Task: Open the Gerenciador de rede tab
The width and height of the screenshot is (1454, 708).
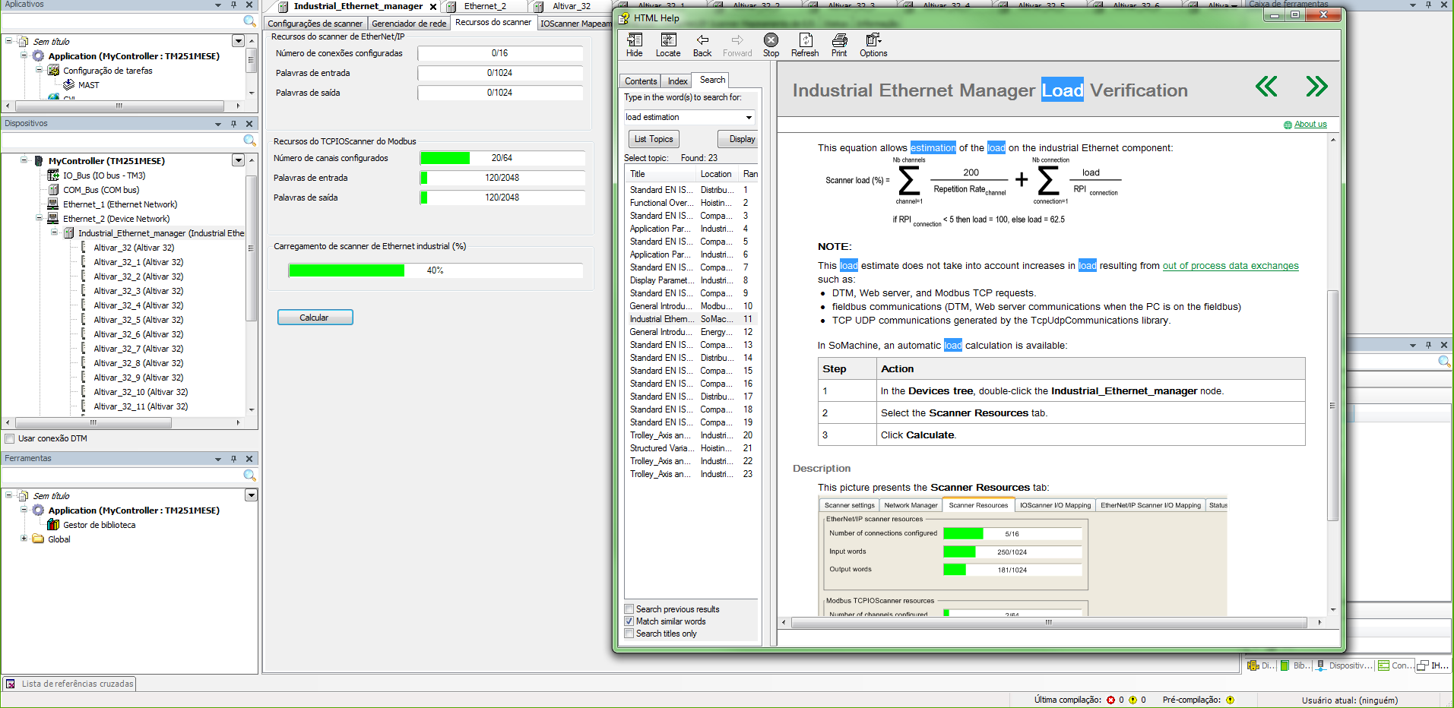Action: click(409, 24)
